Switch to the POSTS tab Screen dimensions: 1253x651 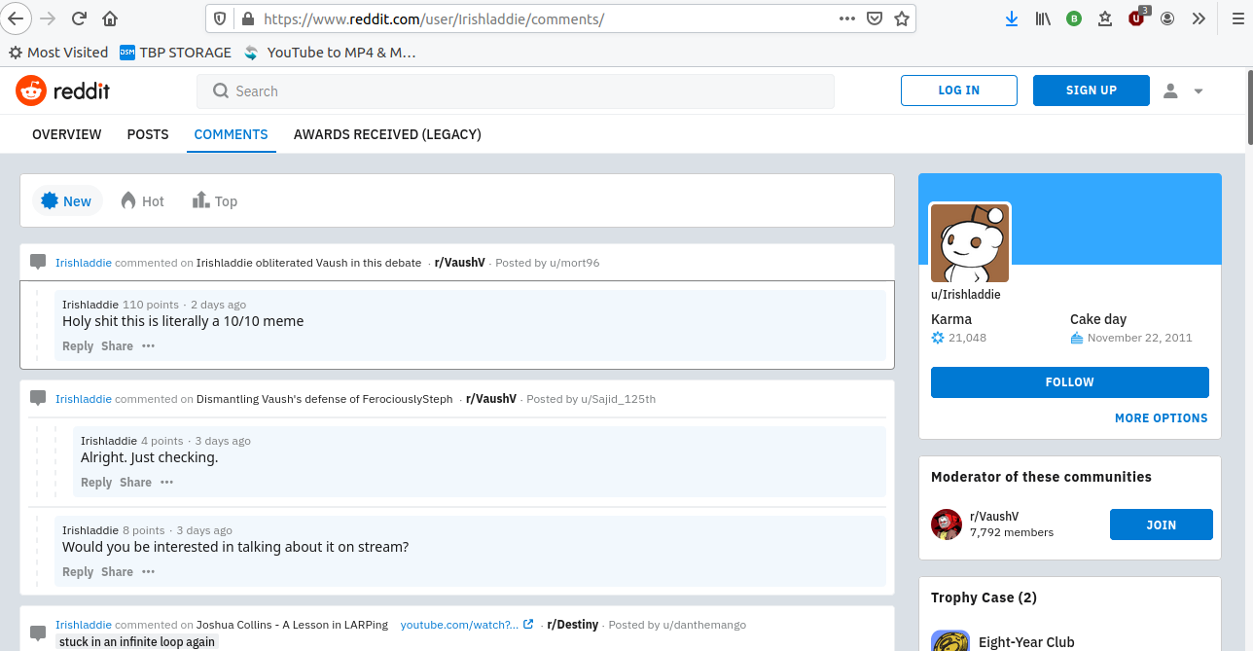[x=148, y=134]
